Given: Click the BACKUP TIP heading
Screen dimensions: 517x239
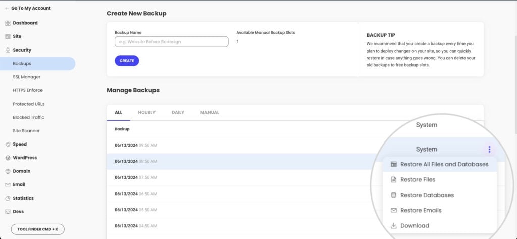Looking at the screenshot, I should pos(381,35).
